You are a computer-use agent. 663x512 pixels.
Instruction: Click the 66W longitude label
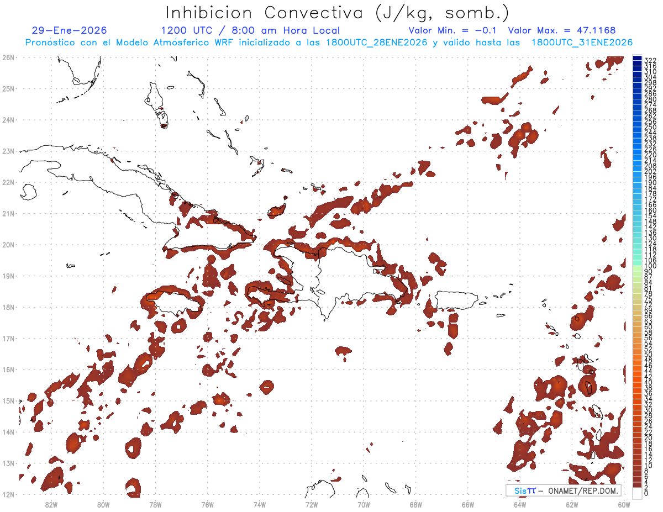(468, 504)
